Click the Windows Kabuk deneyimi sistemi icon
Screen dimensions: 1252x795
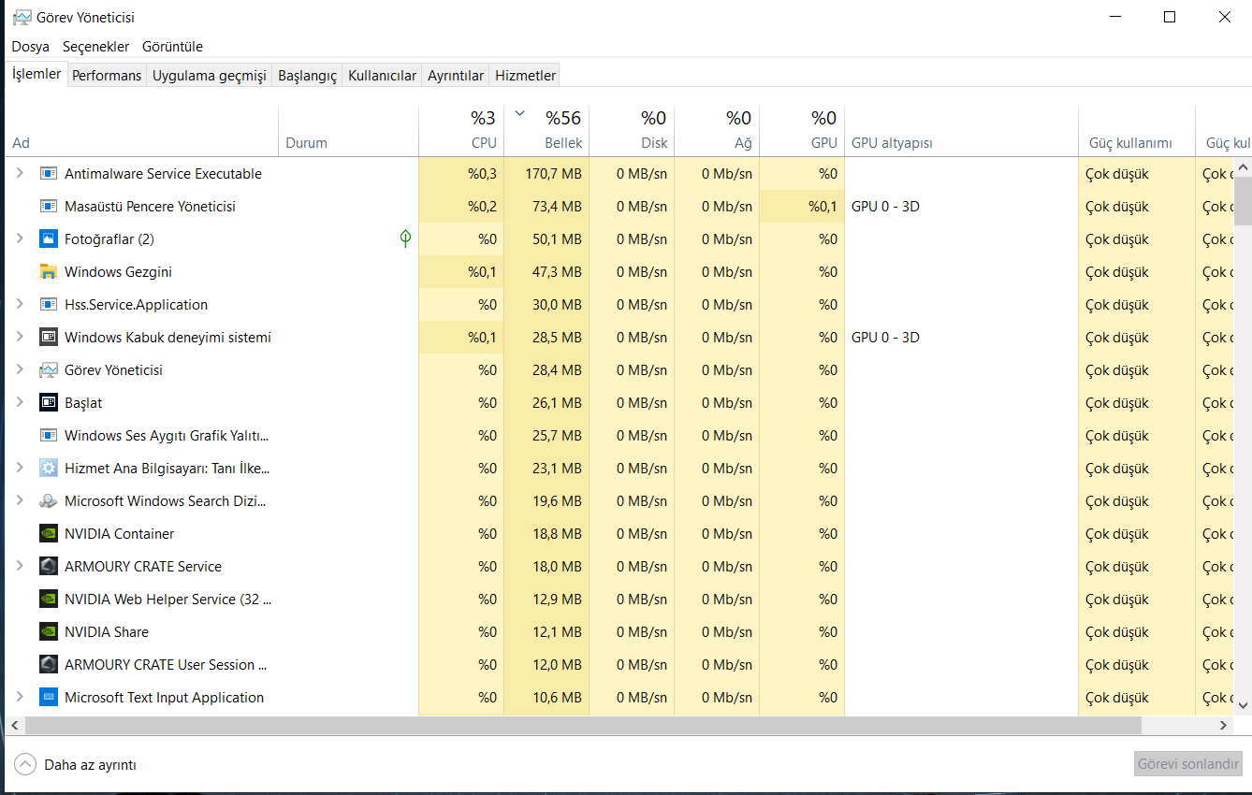[x=49, y=338]
